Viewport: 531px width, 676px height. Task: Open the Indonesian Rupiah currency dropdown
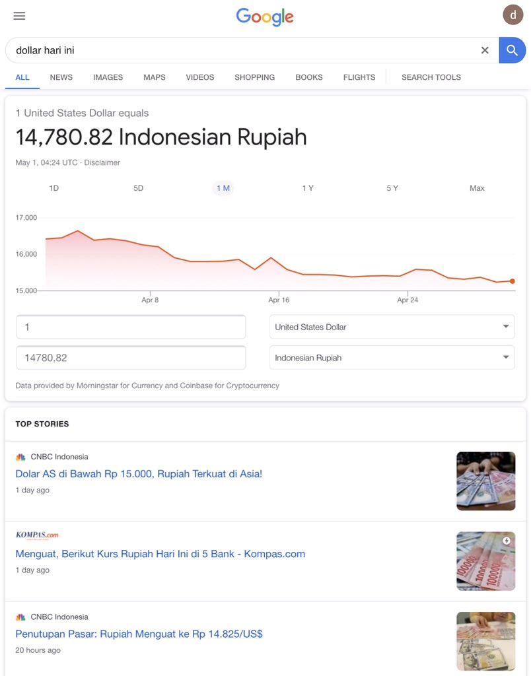pos(392,357)
